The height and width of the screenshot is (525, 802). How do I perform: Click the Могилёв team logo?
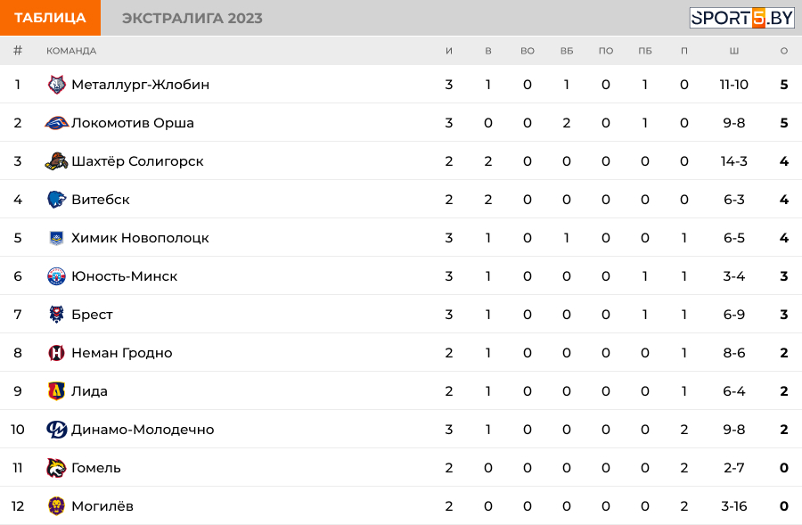point(56,506)
